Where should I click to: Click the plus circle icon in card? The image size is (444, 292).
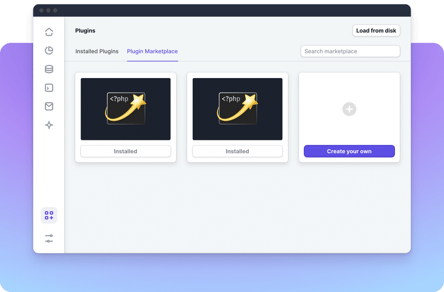click(x=349, y=109)
